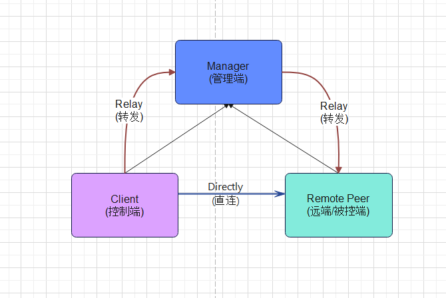The height and width of the screenshot is (298, 446).
Task: Click the (转发) text under left Relay
Action: (x=128, y=116)
